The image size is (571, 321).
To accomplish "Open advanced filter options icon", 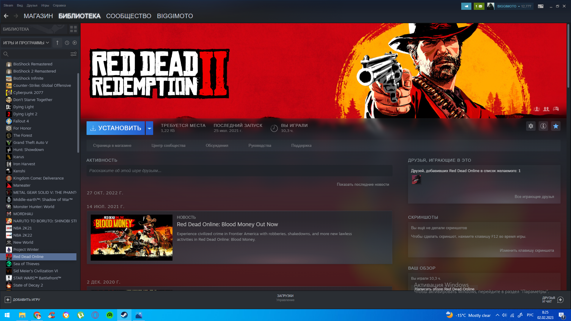I will (73, 54).
